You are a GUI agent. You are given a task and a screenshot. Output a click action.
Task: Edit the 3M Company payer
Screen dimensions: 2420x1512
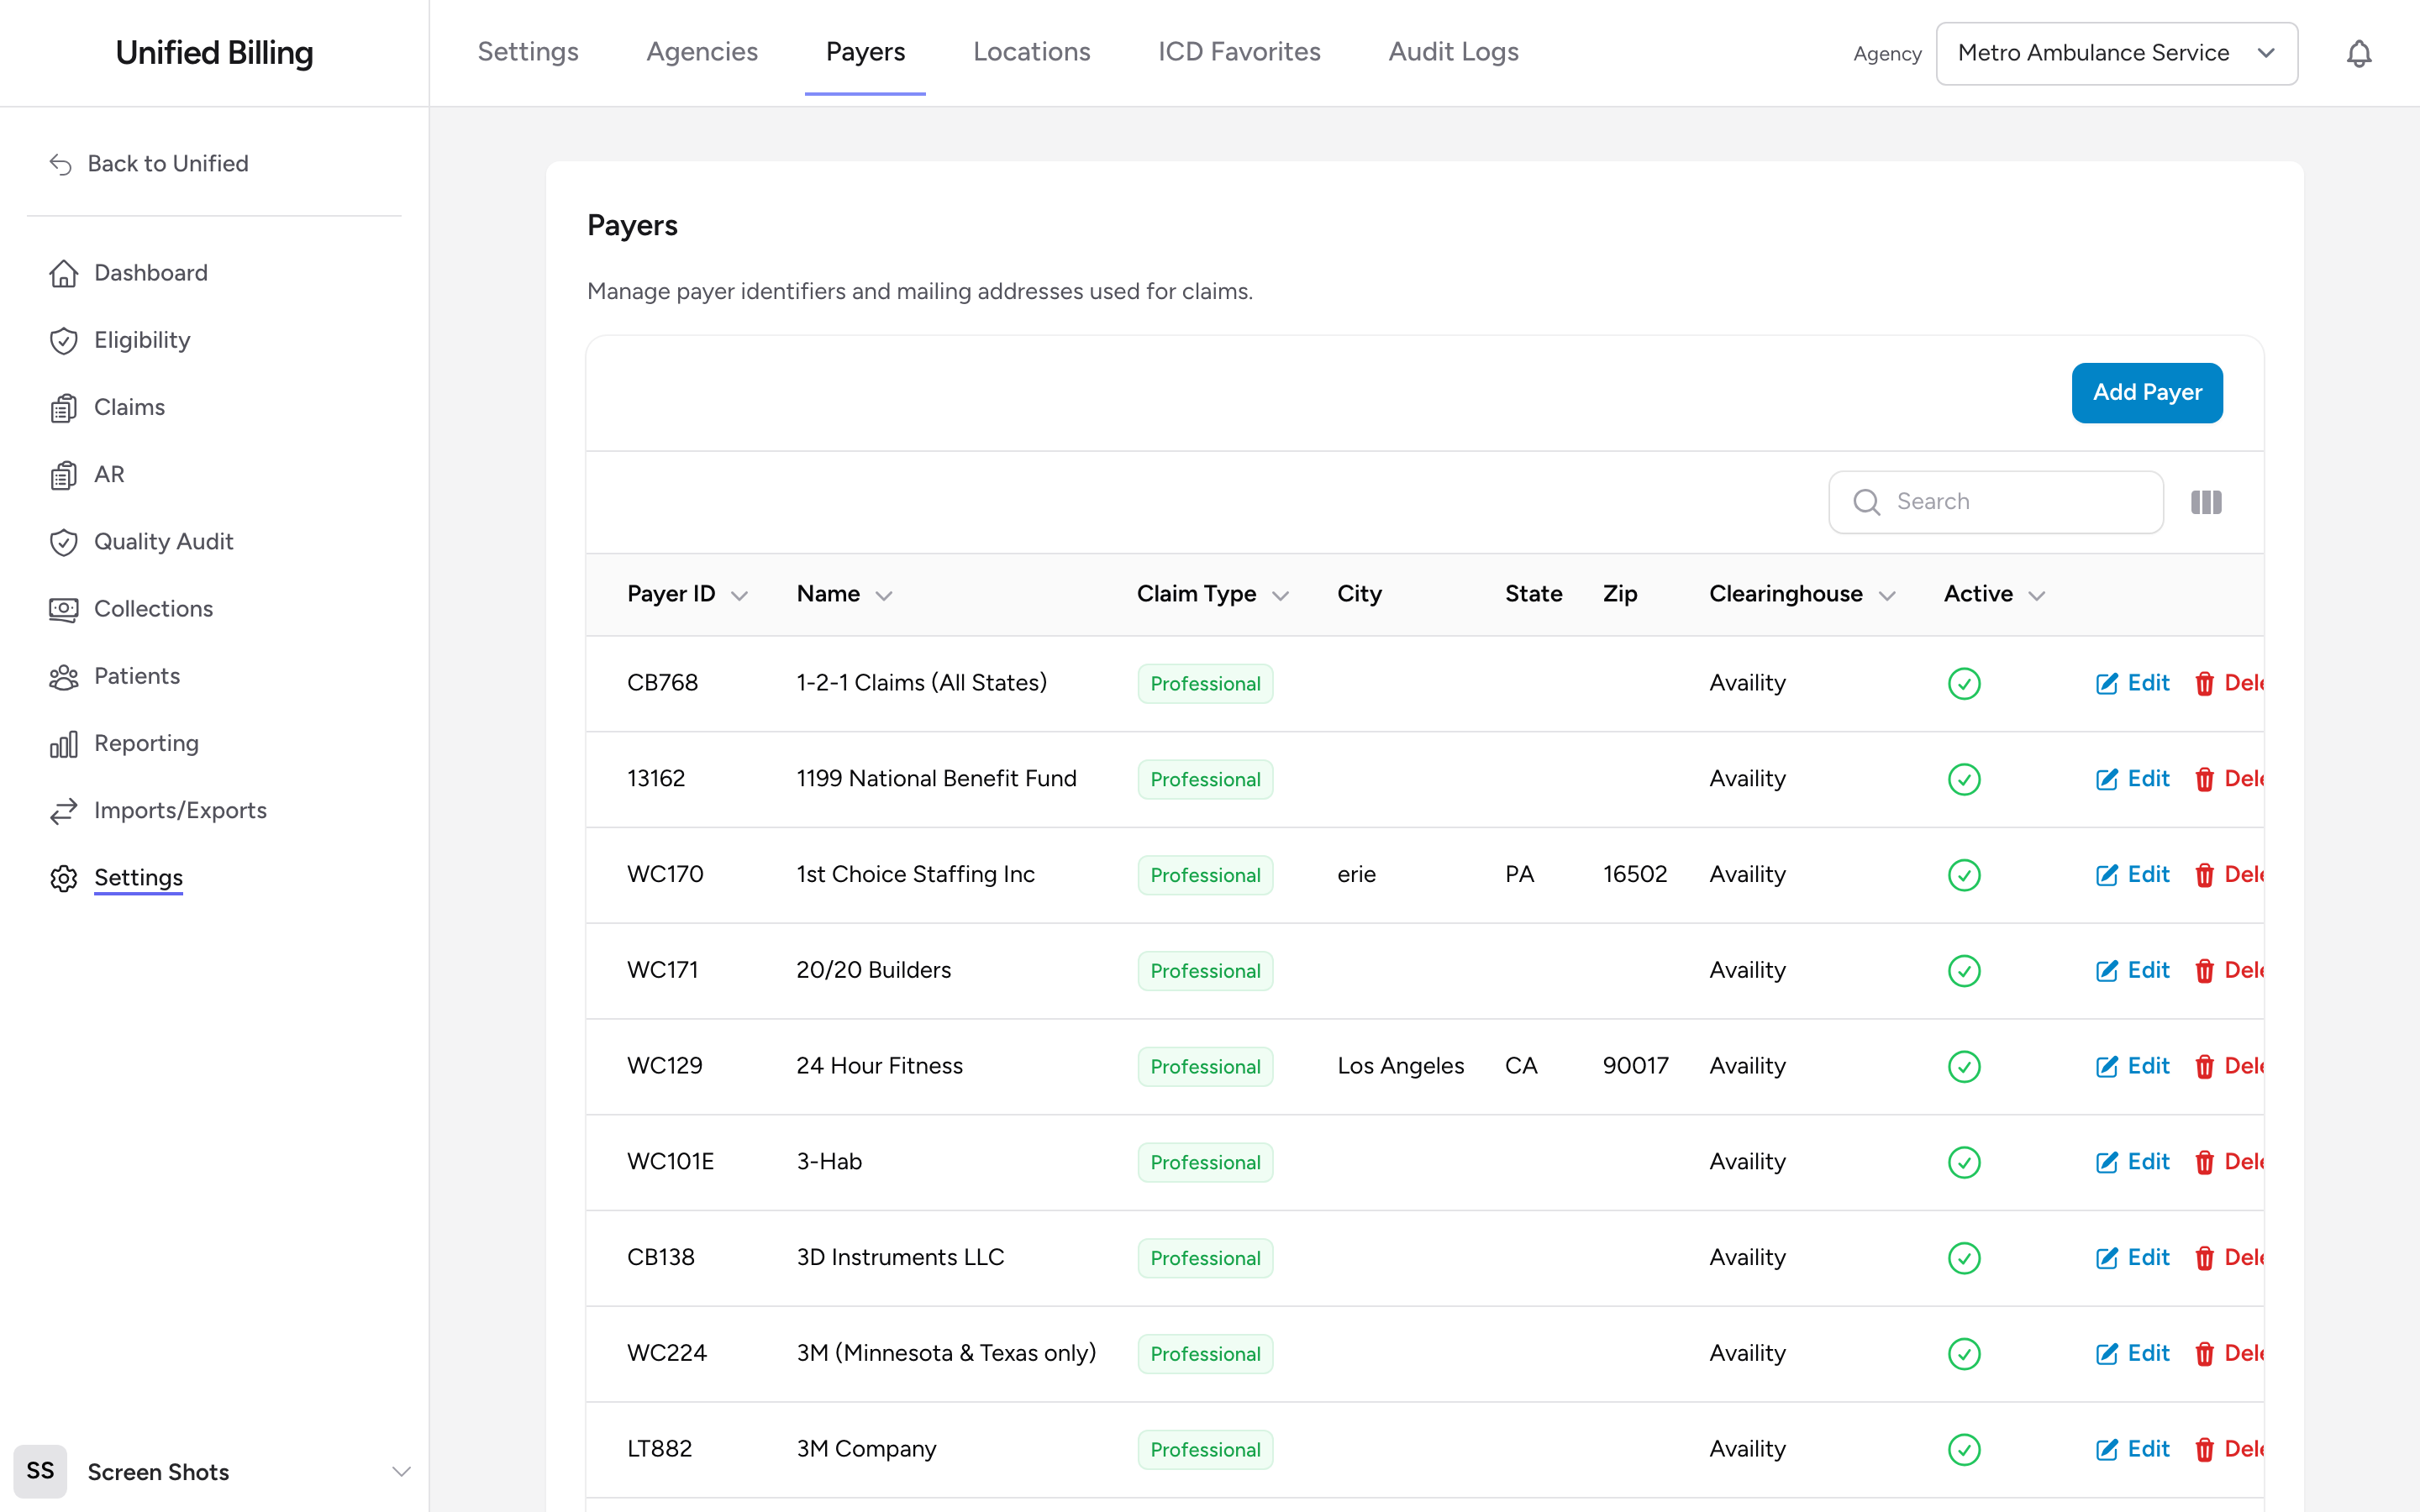coord(2132,1449)
